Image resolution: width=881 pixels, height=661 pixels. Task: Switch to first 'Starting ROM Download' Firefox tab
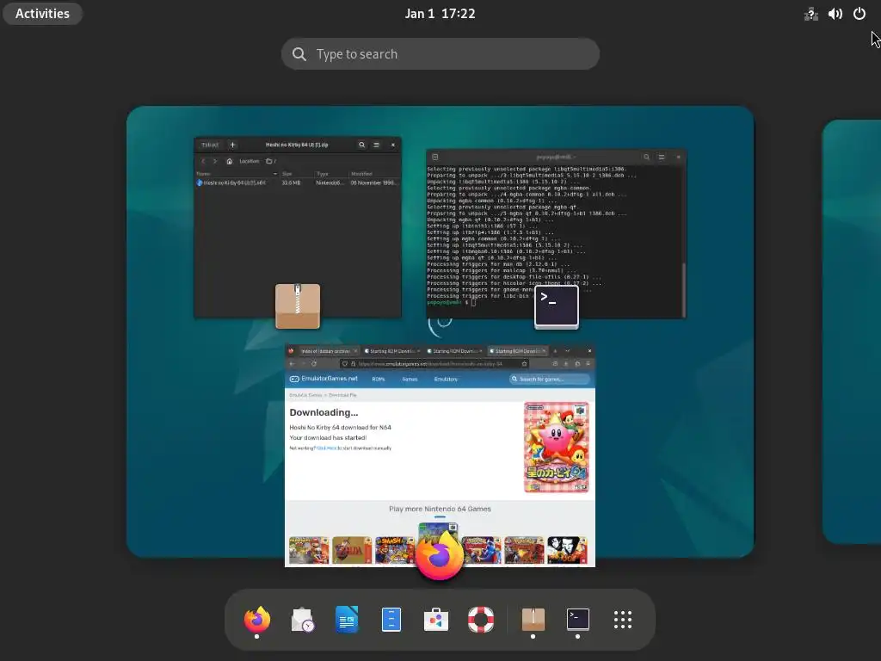(x=392, y=351)
